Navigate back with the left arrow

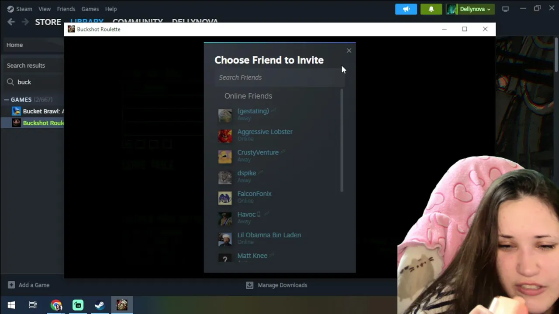tap(11, 22)
